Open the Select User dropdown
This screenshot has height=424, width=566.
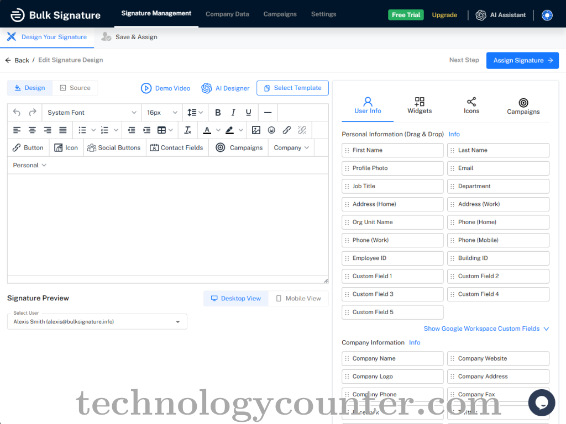click(97, 322)
